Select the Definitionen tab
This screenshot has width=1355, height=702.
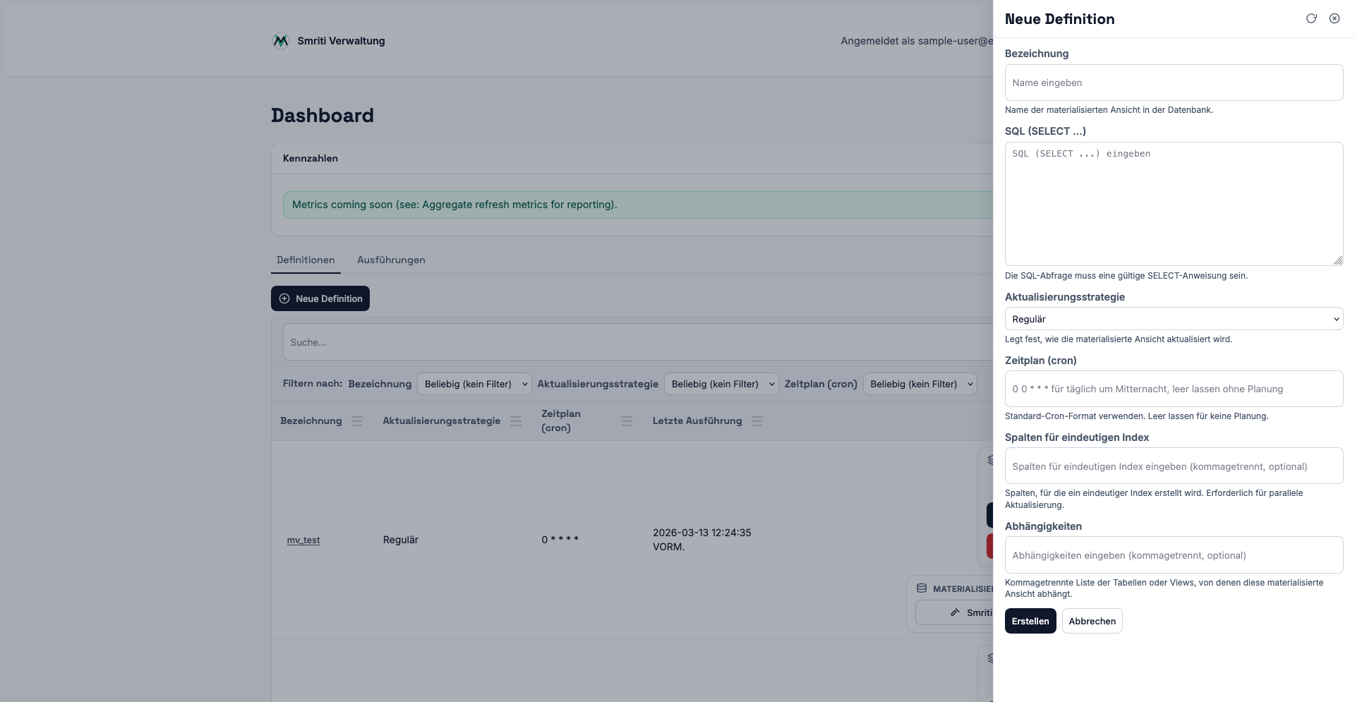[x=306, y=260]
